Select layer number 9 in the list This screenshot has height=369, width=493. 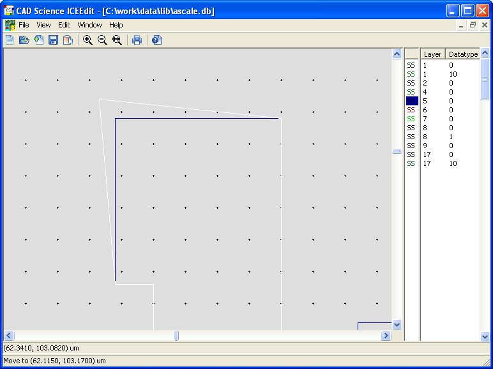click(425, 146)
